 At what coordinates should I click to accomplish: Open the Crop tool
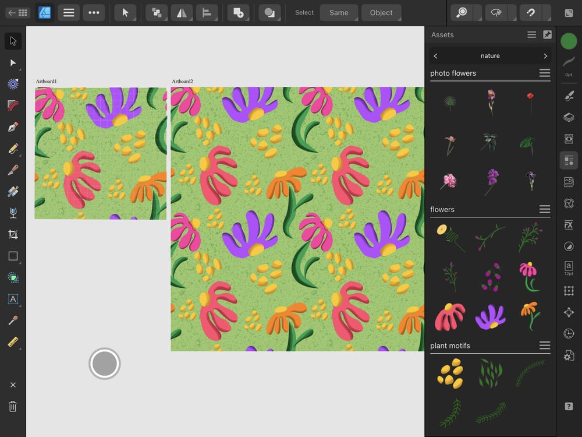tap(13, 234)
